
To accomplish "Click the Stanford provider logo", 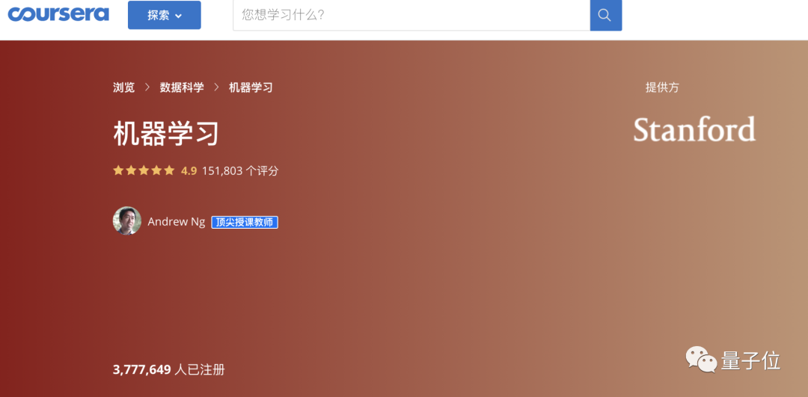I will [694, 129].
